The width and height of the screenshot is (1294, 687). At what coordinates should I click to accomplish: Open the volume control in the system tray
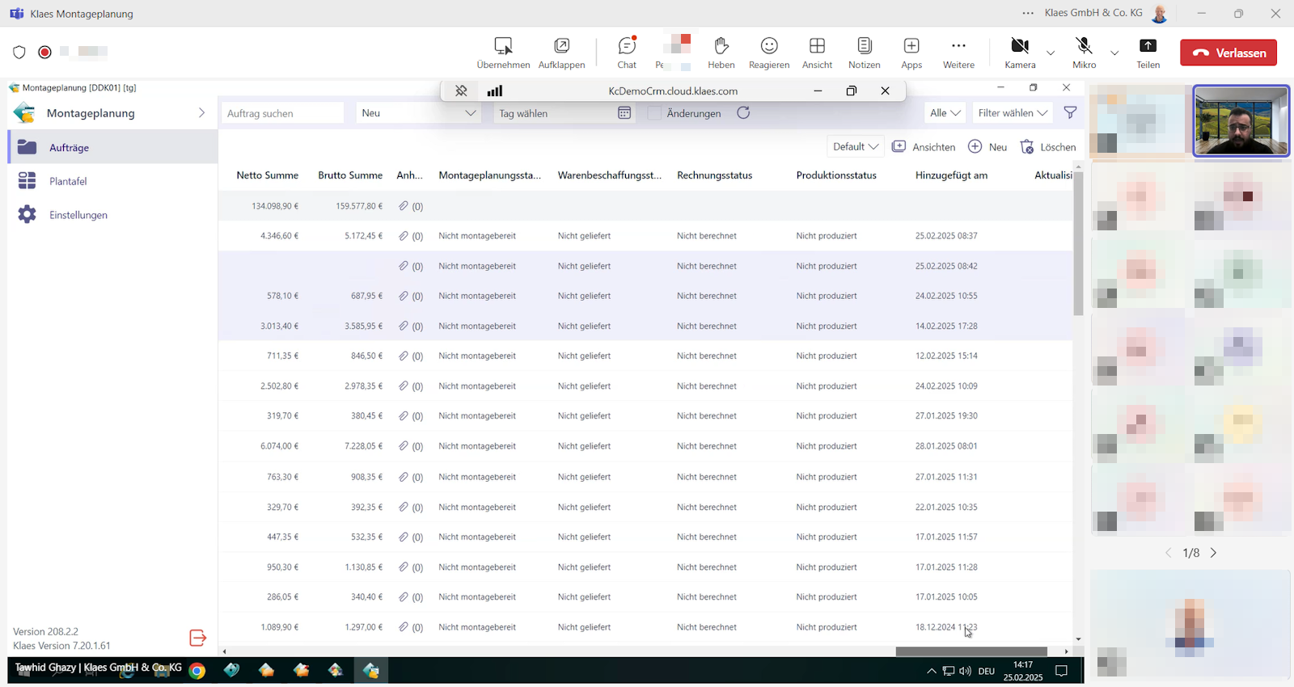(x=965, y=671)
